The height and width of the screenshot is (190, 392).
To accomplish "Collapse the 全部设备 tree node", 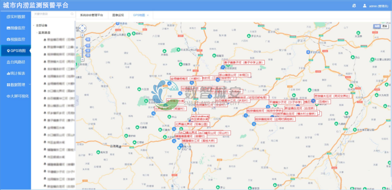I will tap(33, 26).
